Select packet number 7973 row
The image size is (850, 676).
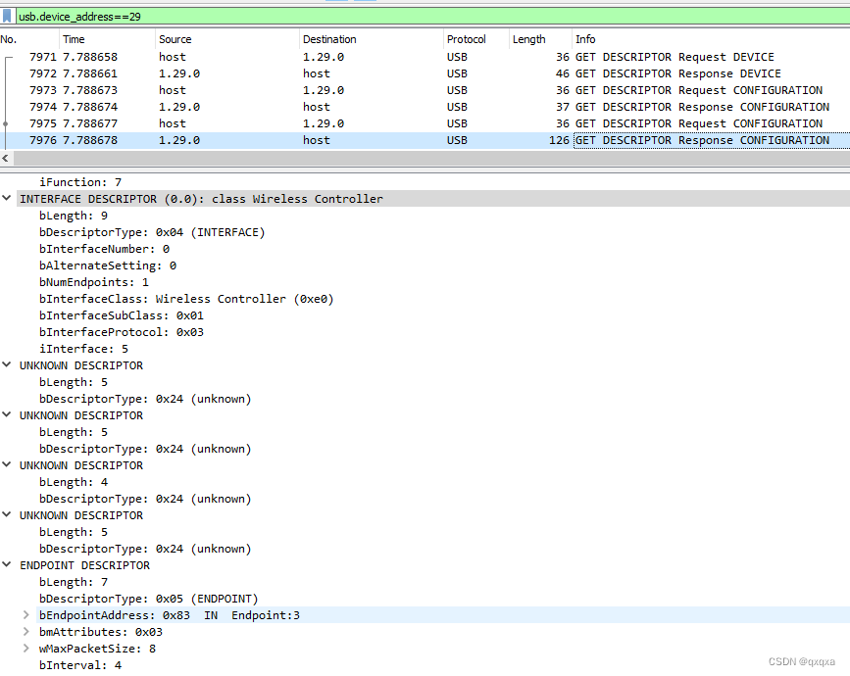tap(425, 90)
